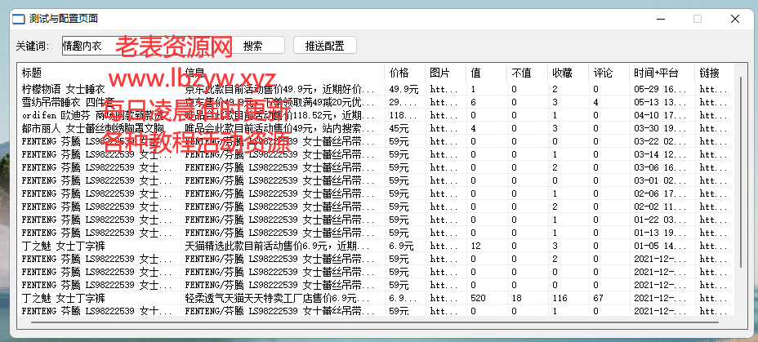Close the 测试与配置页面 window
The width and height of the screenshot is (758, 342).
tap(734, 18)
